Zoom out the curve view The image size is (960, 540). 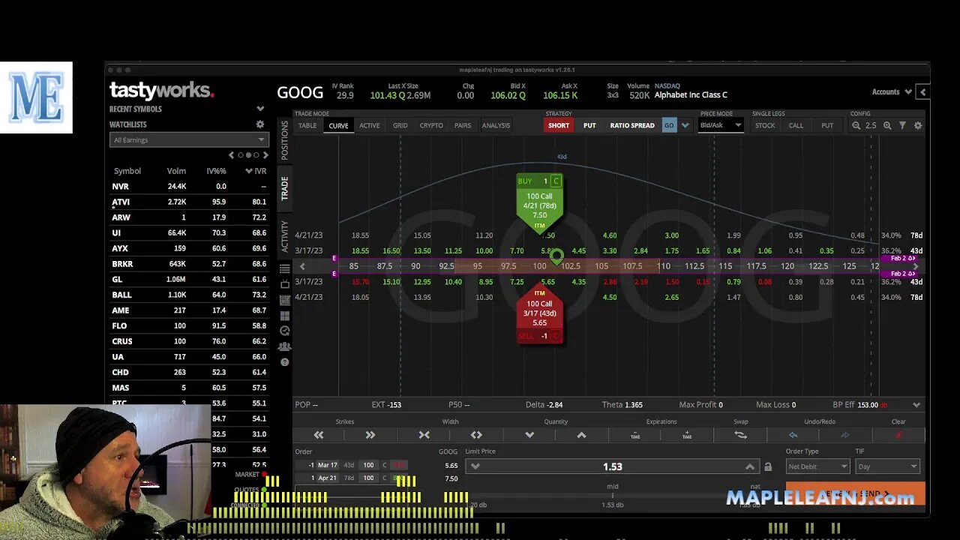(856, 125)
